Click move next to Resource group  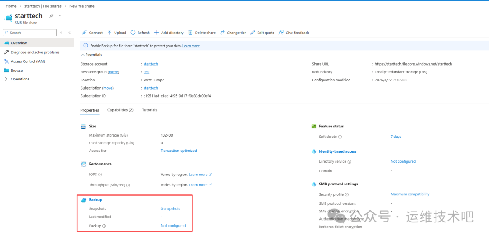(x=114, y=72)
